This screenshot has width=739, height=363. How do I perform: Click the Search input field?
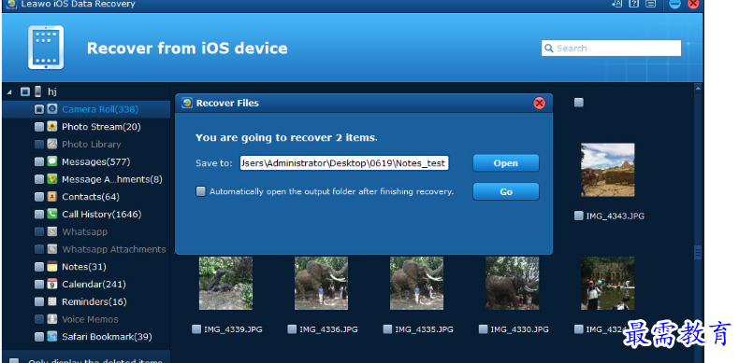pyautogui.click(x=611, y=48)
